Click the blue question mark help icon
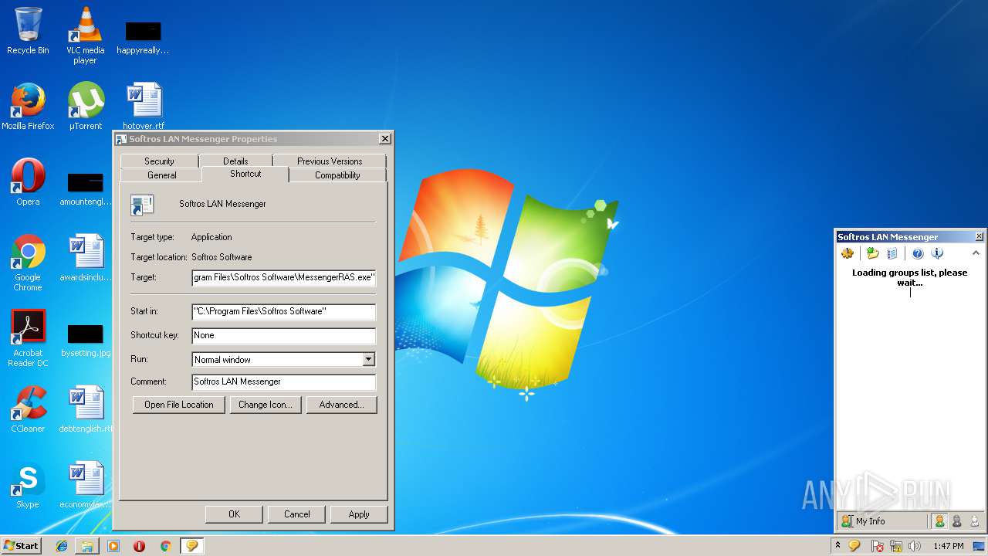988x556 pixels. [x=918, y=253]
